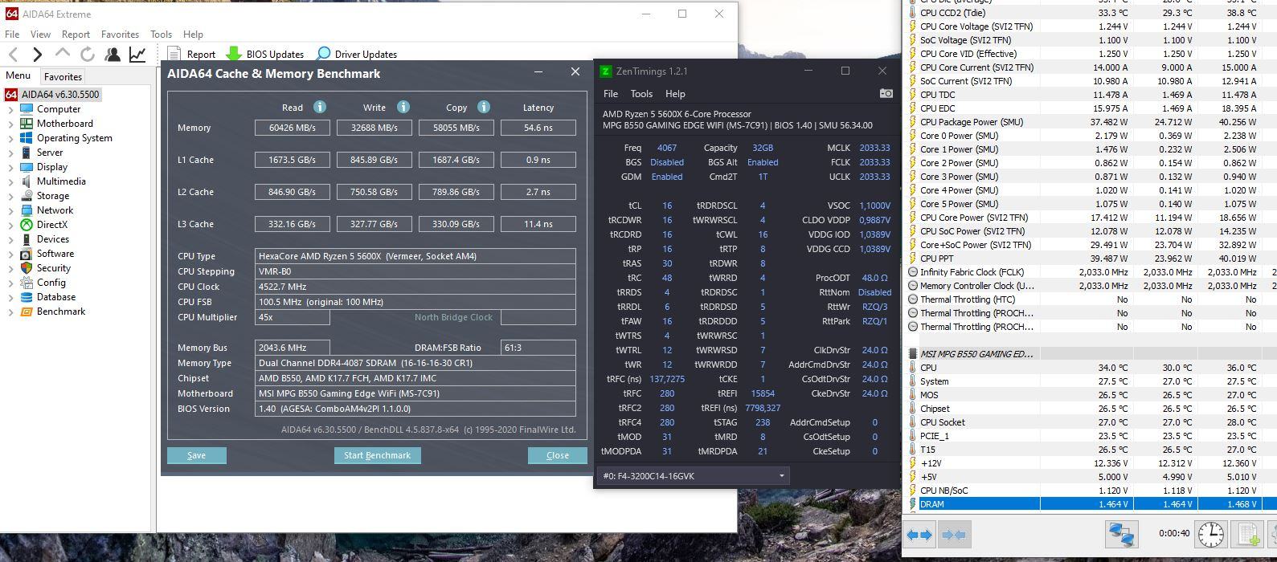This screenshot has height=562, width=1277.
Task: Select the CPU Package Power (SMU) row
Action: [1089, 122]
